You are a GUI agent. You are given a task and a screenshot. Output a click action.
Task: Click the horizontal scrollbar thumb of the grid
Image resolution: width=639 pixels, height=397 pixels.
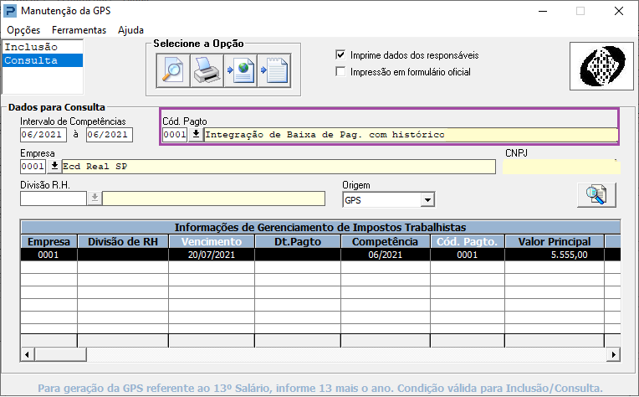(x=60, y=354)
